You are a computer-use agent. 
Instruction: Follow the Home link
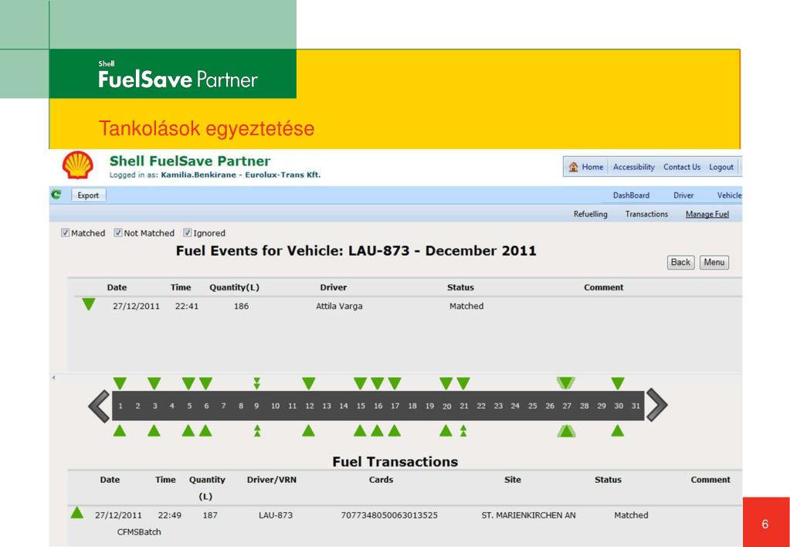coord(592,167)
